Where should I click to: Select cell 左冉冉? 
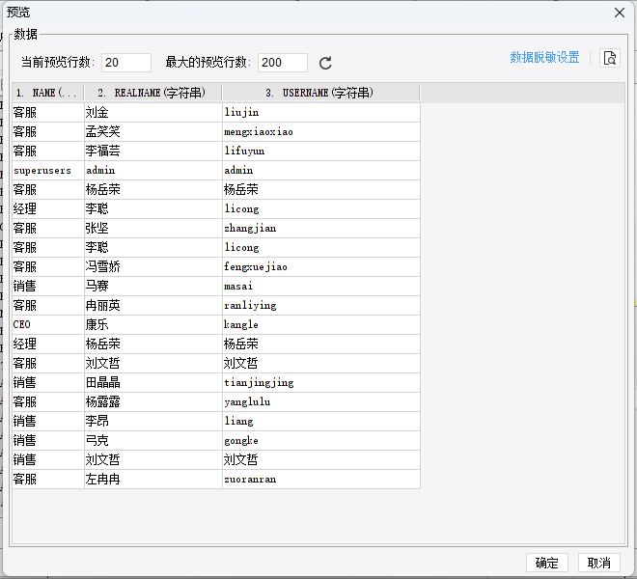click(153, 479)
